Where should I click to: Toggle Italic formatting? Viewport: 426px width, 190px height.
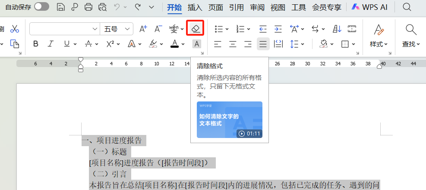click(x=50, y=43)
